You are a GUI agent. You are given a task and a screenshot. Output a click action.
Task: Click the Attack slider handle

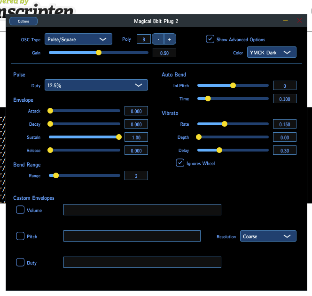point(50,111)
